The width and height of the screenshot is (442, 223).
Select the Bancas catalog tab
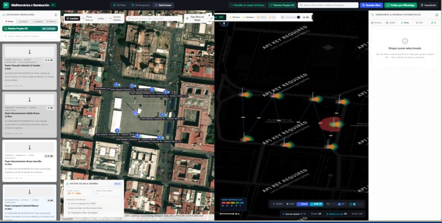[51, 21]
